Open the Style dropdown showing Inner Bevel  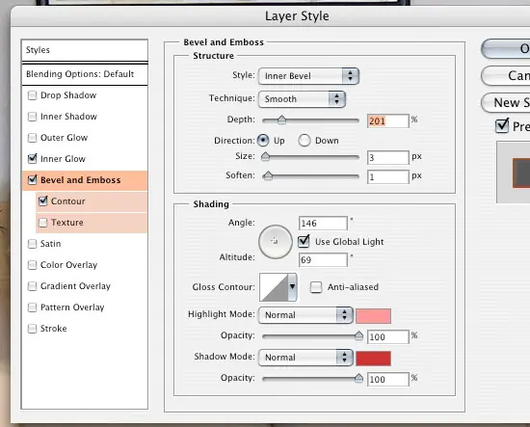308,76
